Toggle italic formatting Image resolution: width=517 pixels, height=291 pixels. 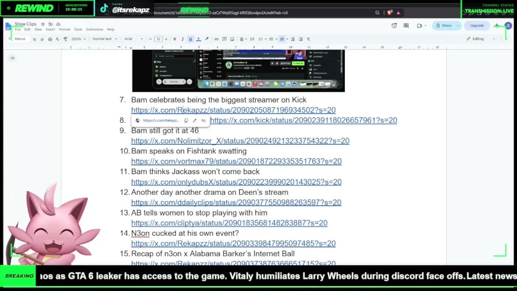coord(182,39)
